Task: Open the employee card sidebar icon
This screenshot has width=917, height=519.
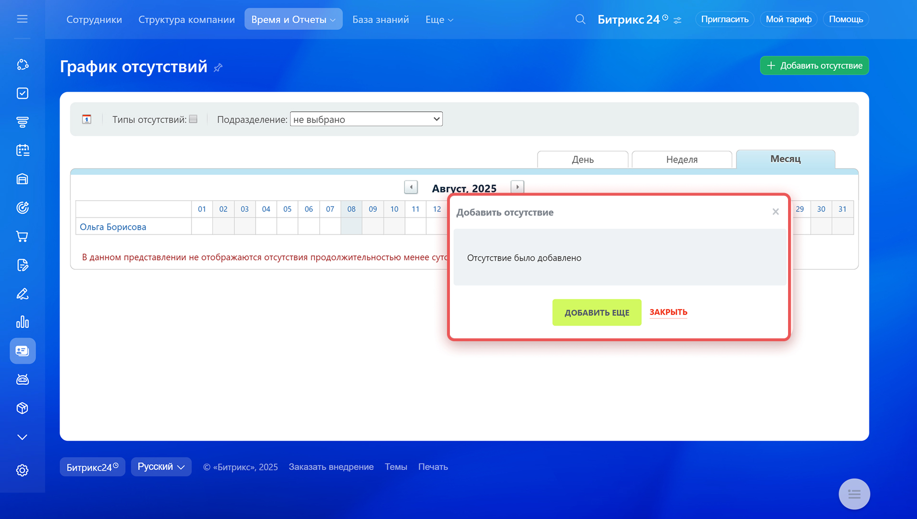Action: [22, 351]
